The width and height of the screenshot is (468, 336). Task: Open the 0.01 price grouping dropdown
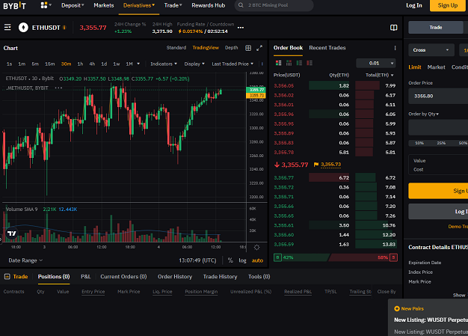pyautogui.click(x=376, y=63)
